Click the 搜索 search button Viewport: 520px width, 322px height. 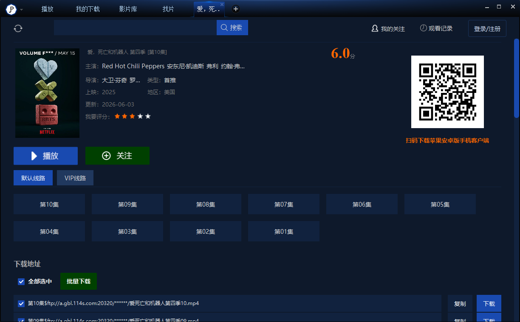(x=232, y=28)
